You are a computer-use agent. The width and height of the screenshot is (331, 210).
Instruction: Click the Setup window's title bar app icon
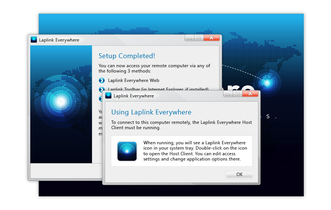coord(34,40)
